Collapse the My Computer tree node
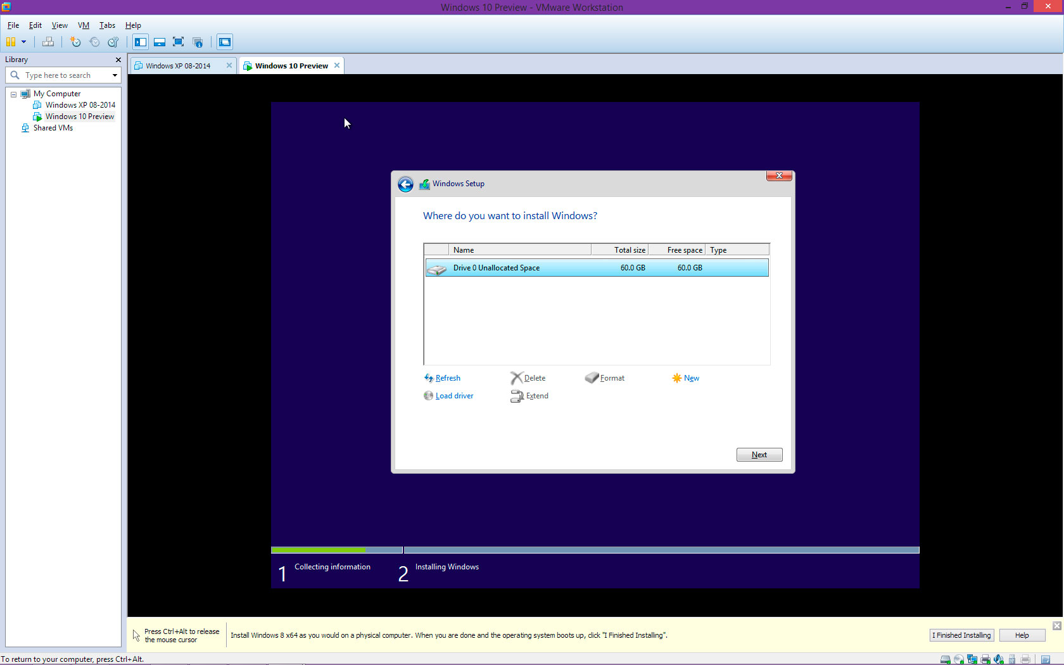The image size is (1064, 665). tap(13, 94)
